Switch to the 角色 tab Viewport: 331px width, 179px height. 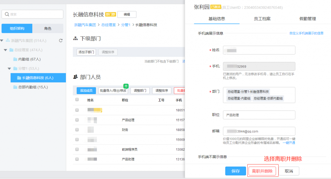point(48,28)
